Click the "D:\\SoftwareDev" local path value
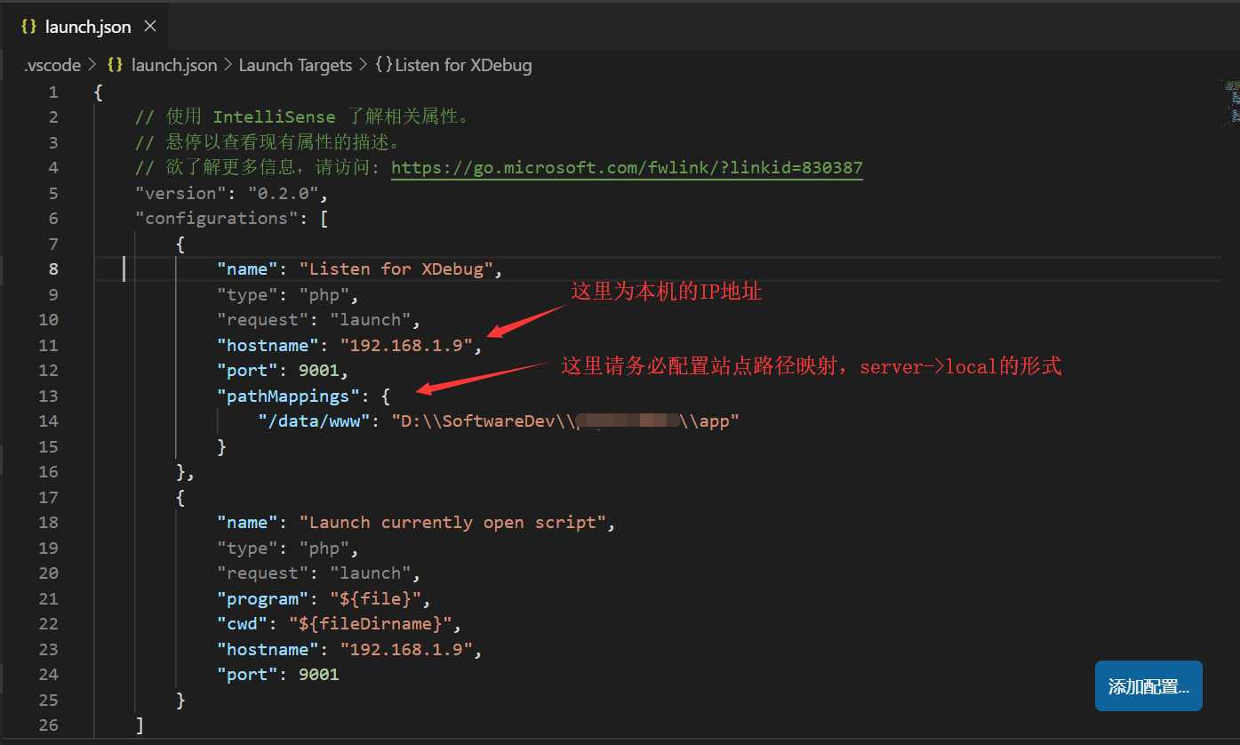 pyautogui.click(x=565, y=421)
